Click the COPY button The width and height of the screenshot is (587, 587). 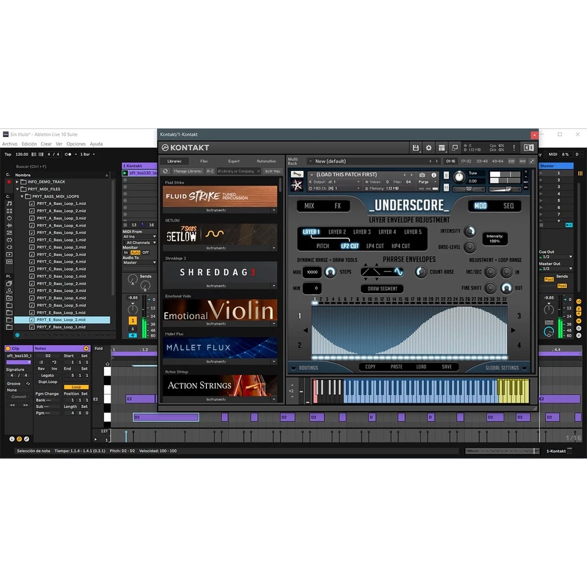click(370, 367)
